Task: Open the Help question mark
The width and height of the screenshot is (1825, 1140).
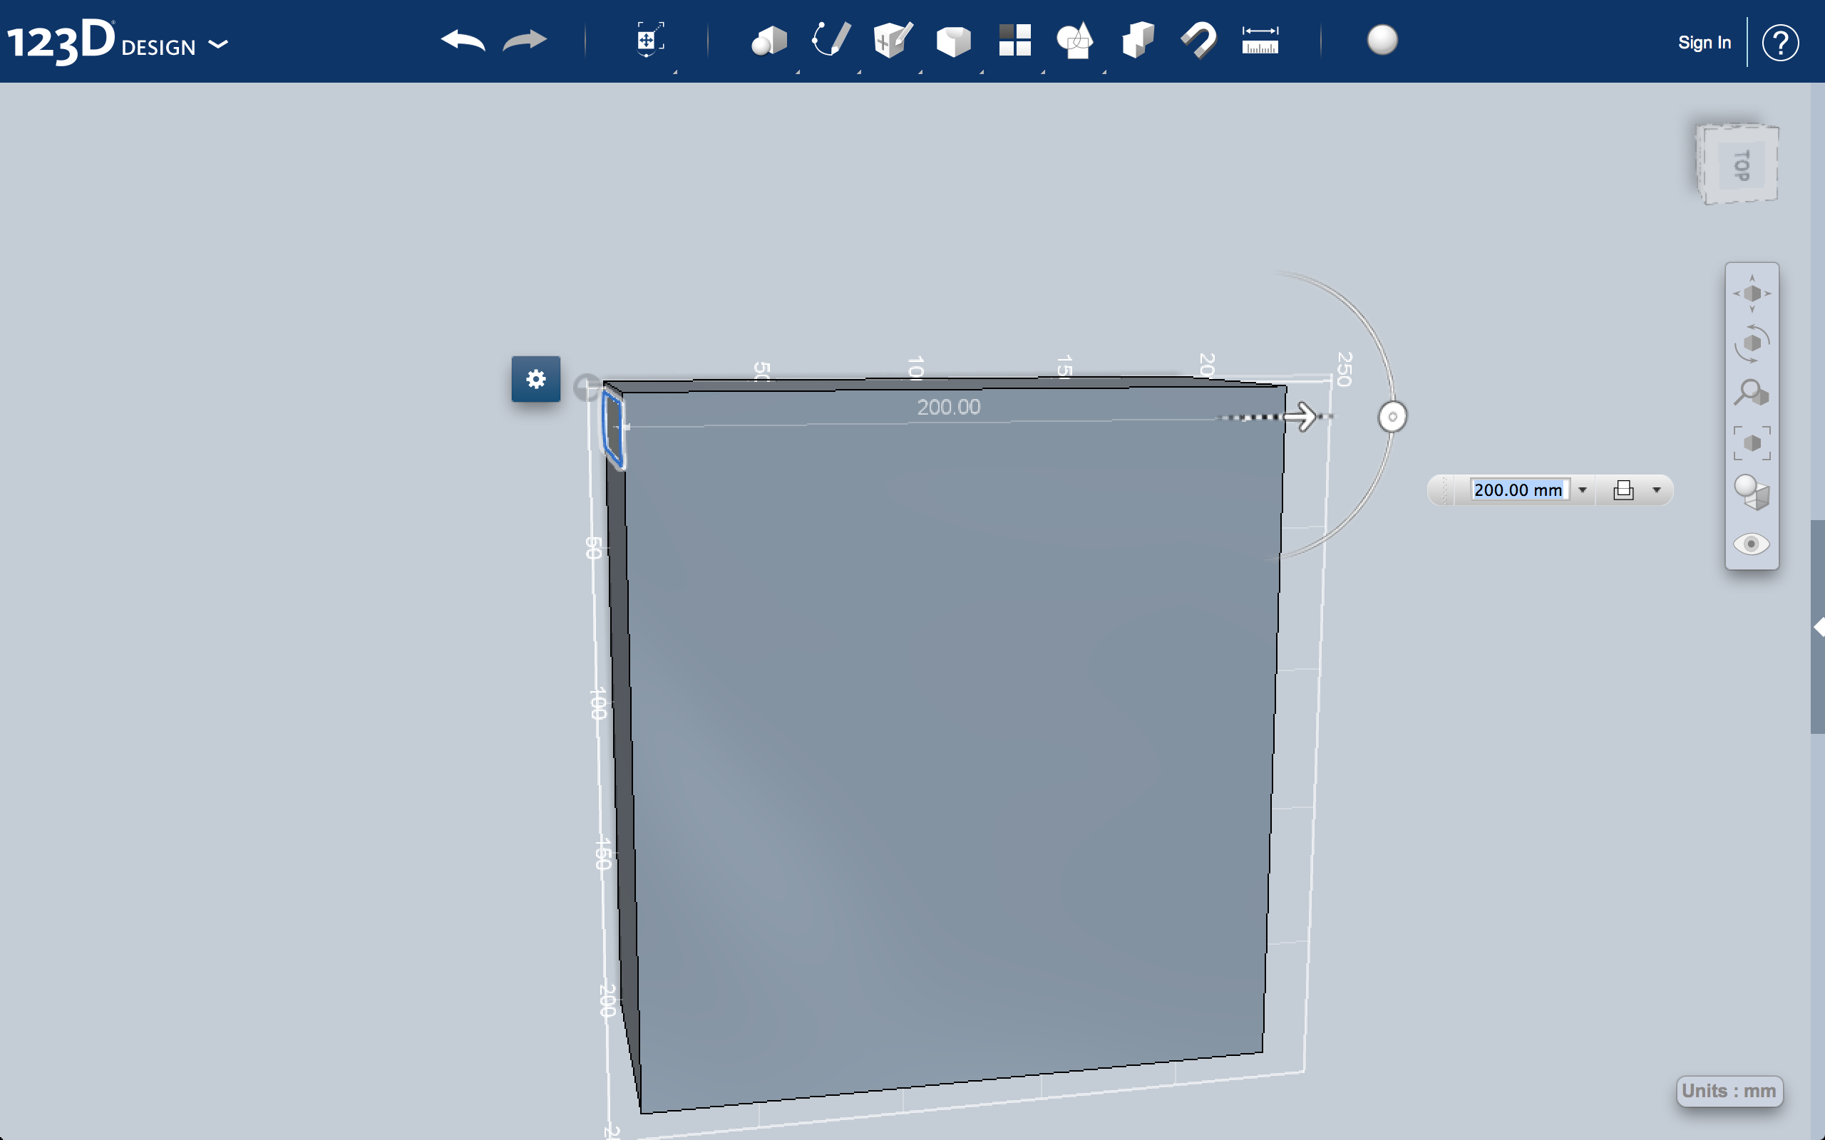Action: (1782, 42)
